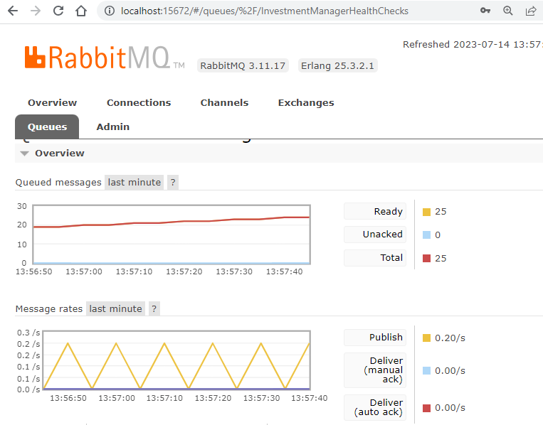The width and height of the screenshot is (543, 425).
Task: Click the Erlang 25.3.2.1 version badge
Action: (x=337, y=65)
